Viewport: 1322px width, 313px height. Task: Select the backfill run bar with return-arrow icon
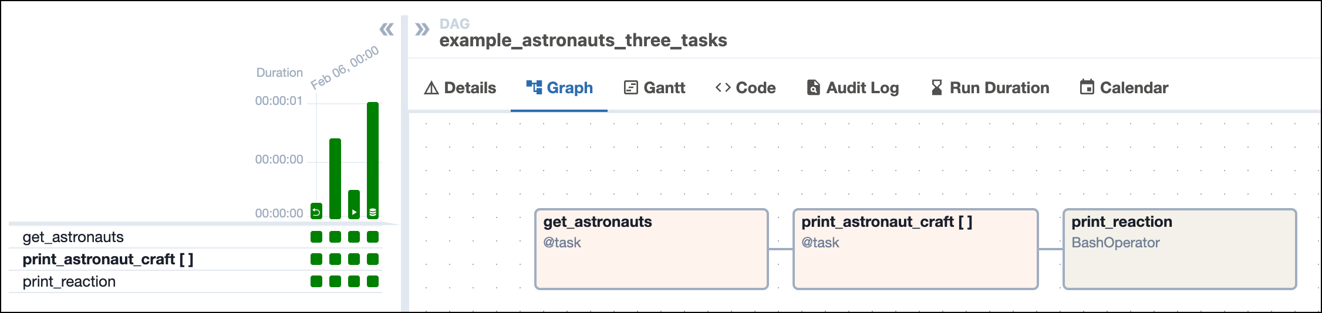click(316, 211)
